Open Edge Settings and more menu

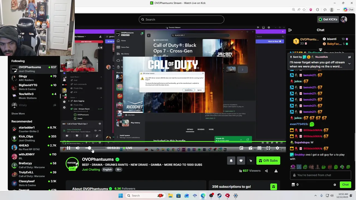(338, 9)
